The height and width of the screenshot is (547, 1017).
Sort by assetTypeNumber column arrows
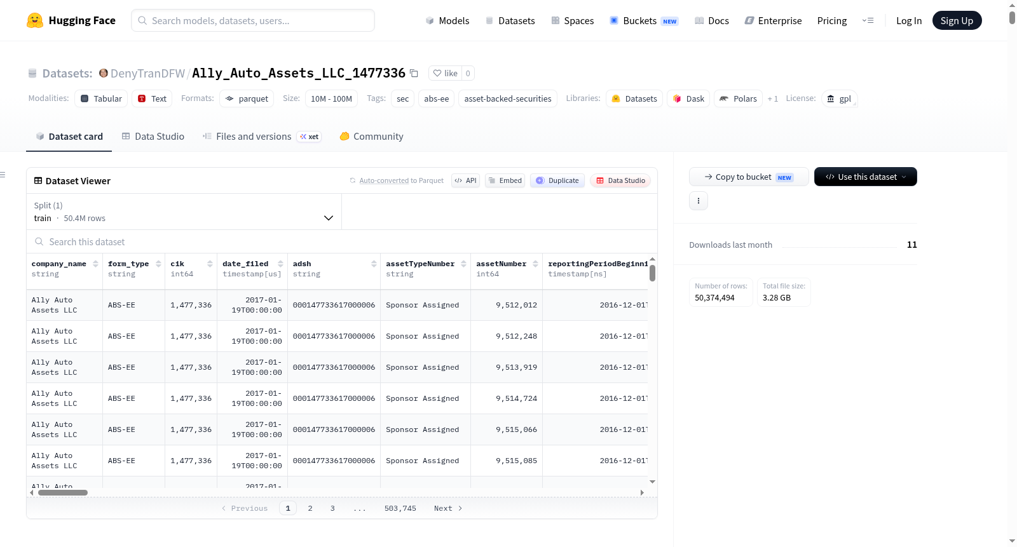(x=463, y=264)
